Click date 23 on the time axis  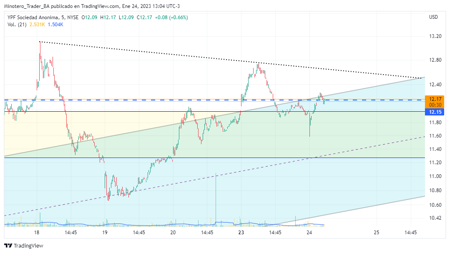coord(241,233)
